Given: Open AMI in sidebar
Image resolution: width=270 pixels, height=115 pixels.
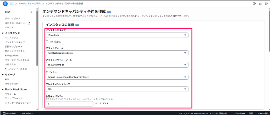Looking at the screenshot, I should point(7,79).
